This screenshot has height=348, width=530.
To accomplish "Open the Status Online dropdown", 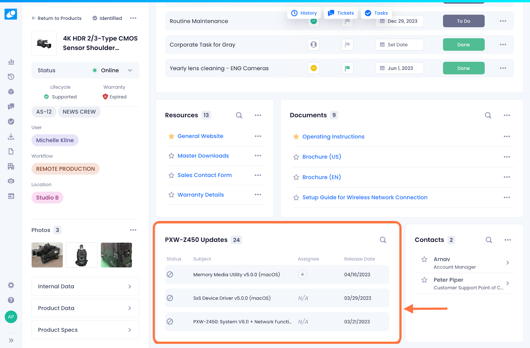I will click(x=85, y=70).
